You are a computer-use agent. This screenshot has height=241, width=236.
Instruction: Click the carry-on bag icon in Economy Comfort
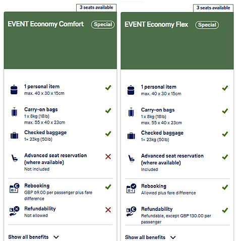click(14, 112)
